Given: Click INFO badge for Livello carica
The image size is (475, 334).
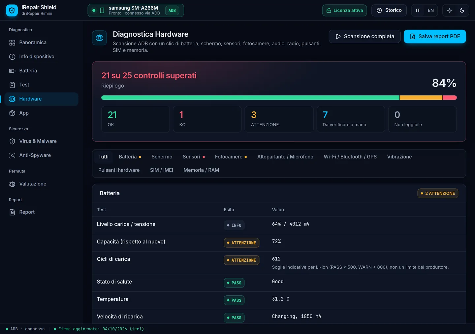Looking at the screenshot, I should point(234,225).
